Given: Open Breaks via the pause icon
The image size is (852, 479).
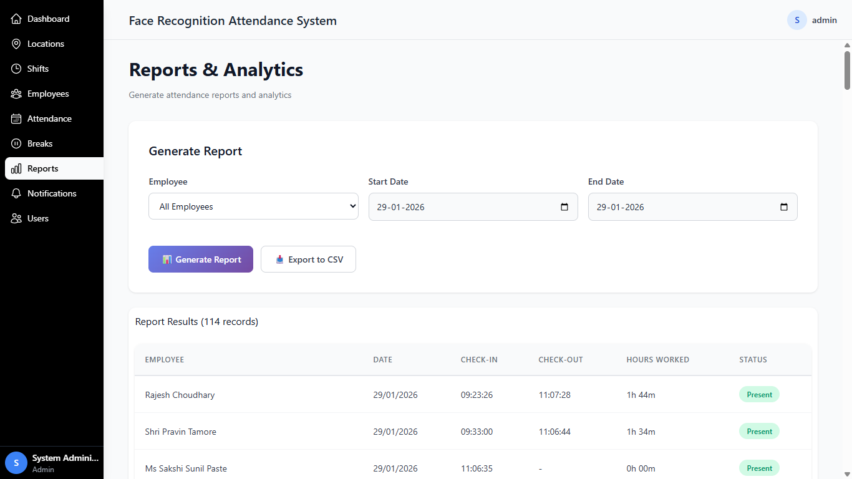Looking at the screenshot, I should point(16,143).
